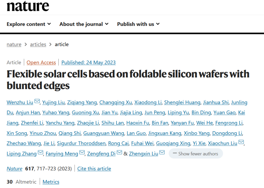The width and height of the screenshot is (264, 188).
Task: View the article Metrics link
Action: click(51, 182)
